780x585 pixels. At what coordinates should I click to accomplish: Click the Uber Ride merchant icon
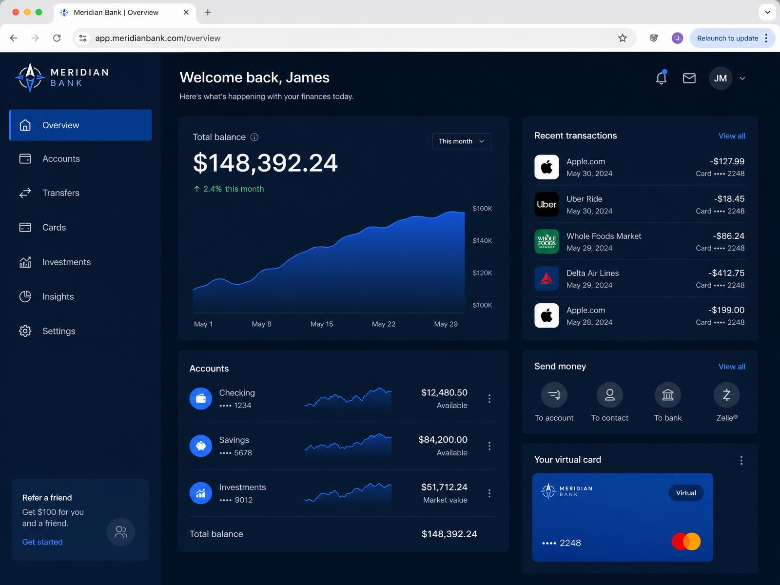[x=546, y=204]
